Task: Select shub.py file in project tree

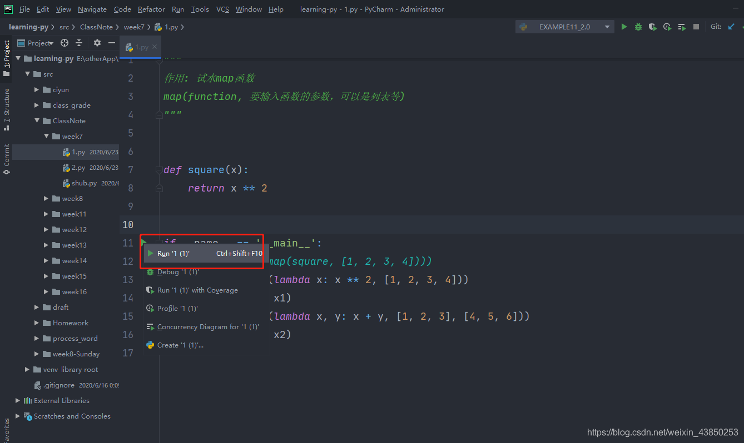Action: click(66, 183)
